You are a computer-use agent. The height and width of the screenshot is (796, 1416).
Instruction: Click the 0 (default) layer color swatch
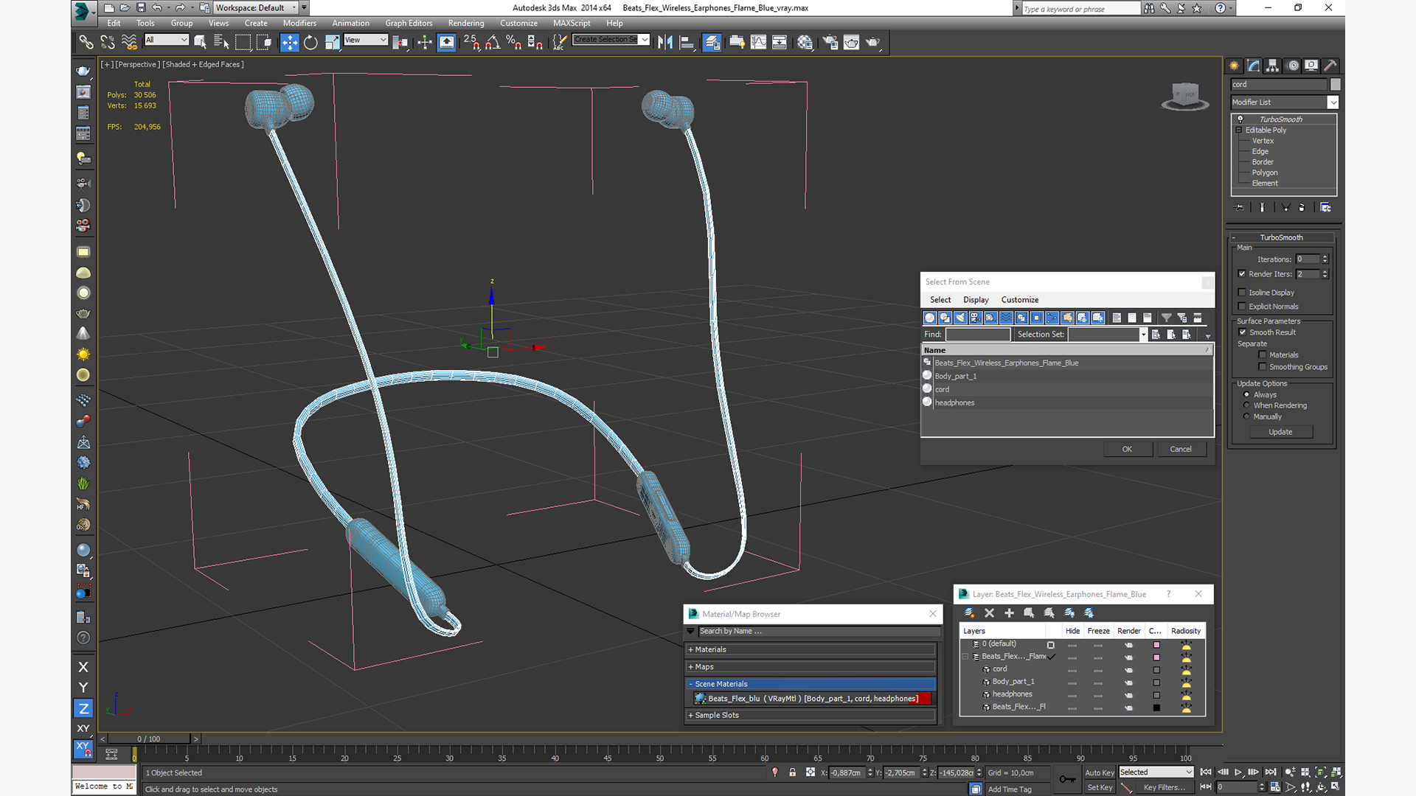pos(1156,645)
